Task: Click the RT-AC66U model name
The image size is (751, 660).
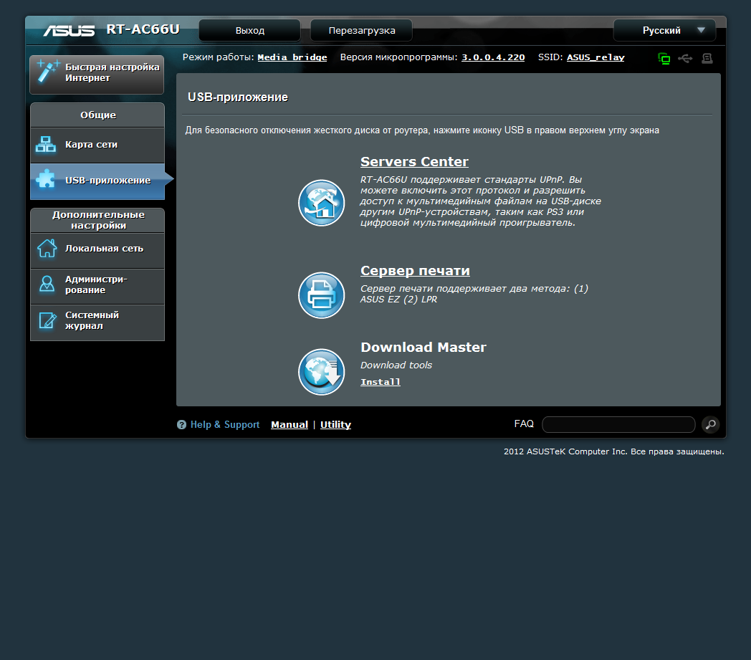Action: tap(143, 29)
